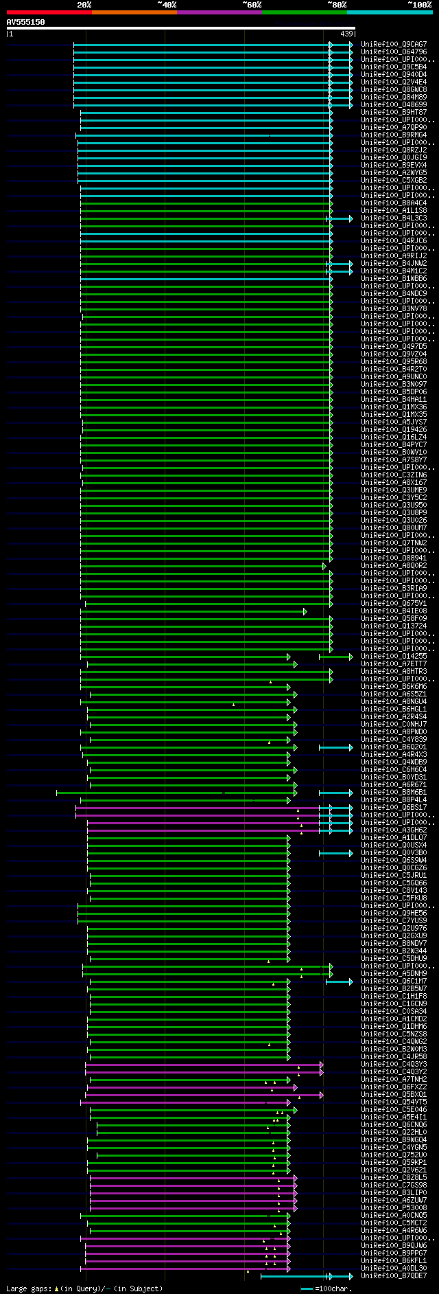Image resolution: width=439 pixels, height=1294 pixels.
Task: Click the cyan arrow segment in the B4L3C3 row
Action: [340, 218]
